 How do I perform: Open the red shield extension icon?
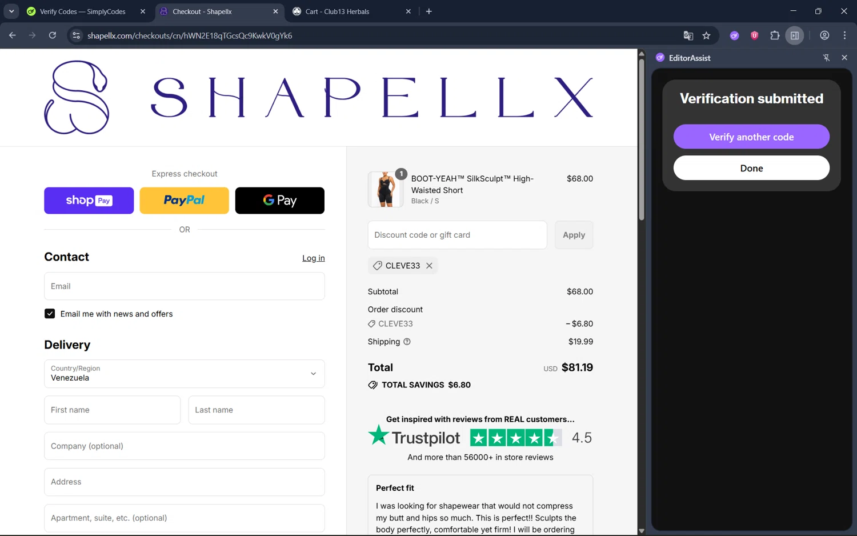(754, 35)
